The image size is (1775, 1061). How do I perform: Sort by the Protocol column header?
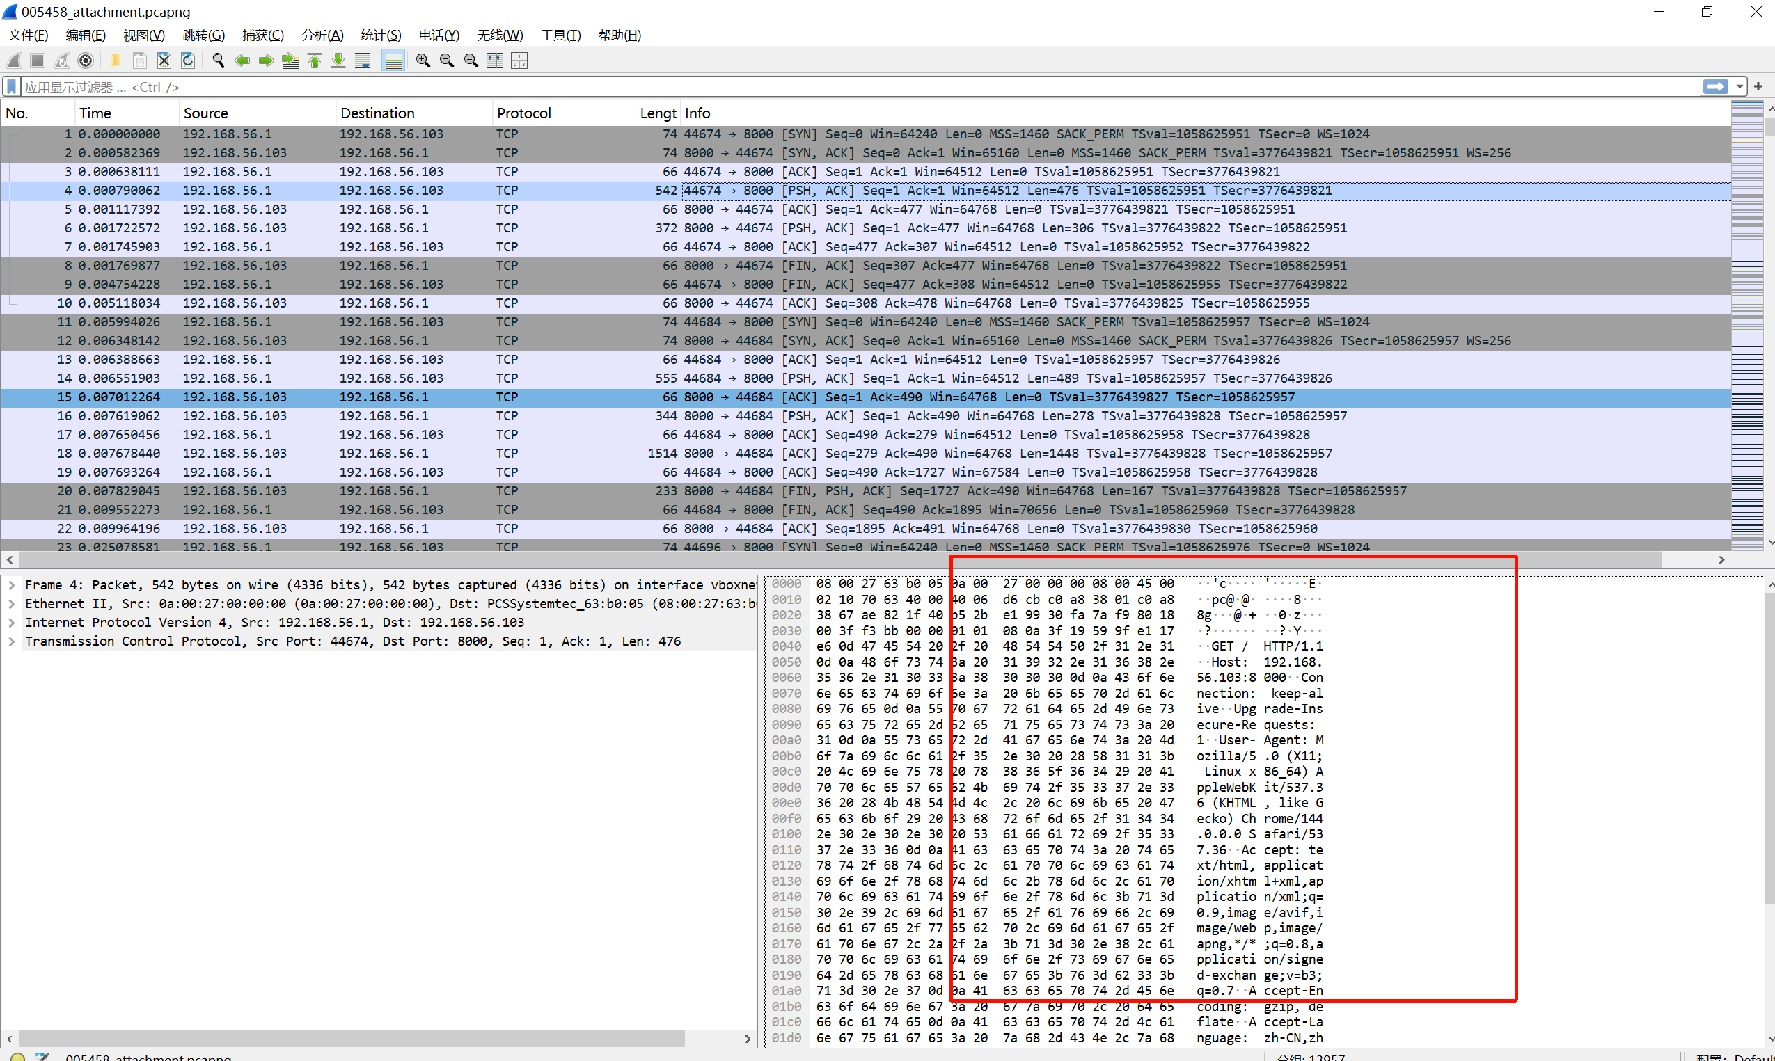[x=523, y=113]
